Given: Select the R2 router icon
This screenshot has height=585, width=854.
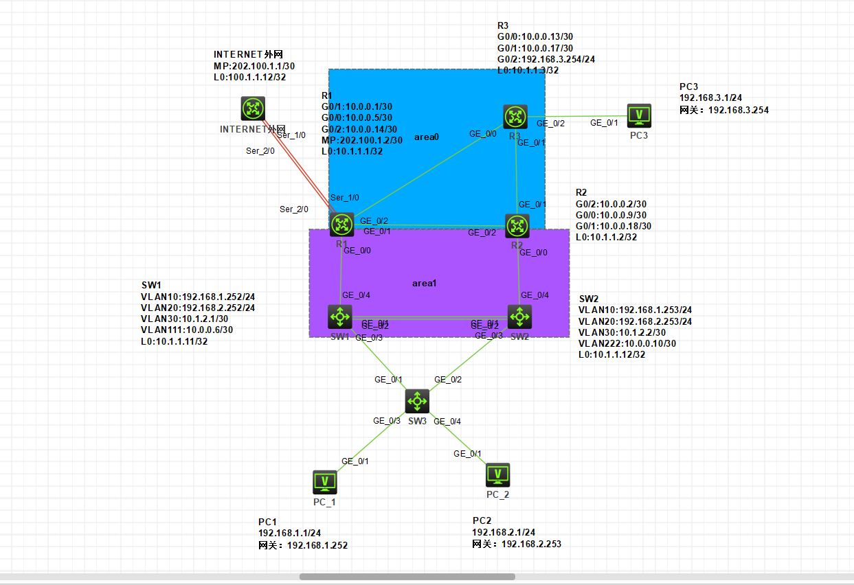Looking at the screenshot, I should click(x=517, y=225).
